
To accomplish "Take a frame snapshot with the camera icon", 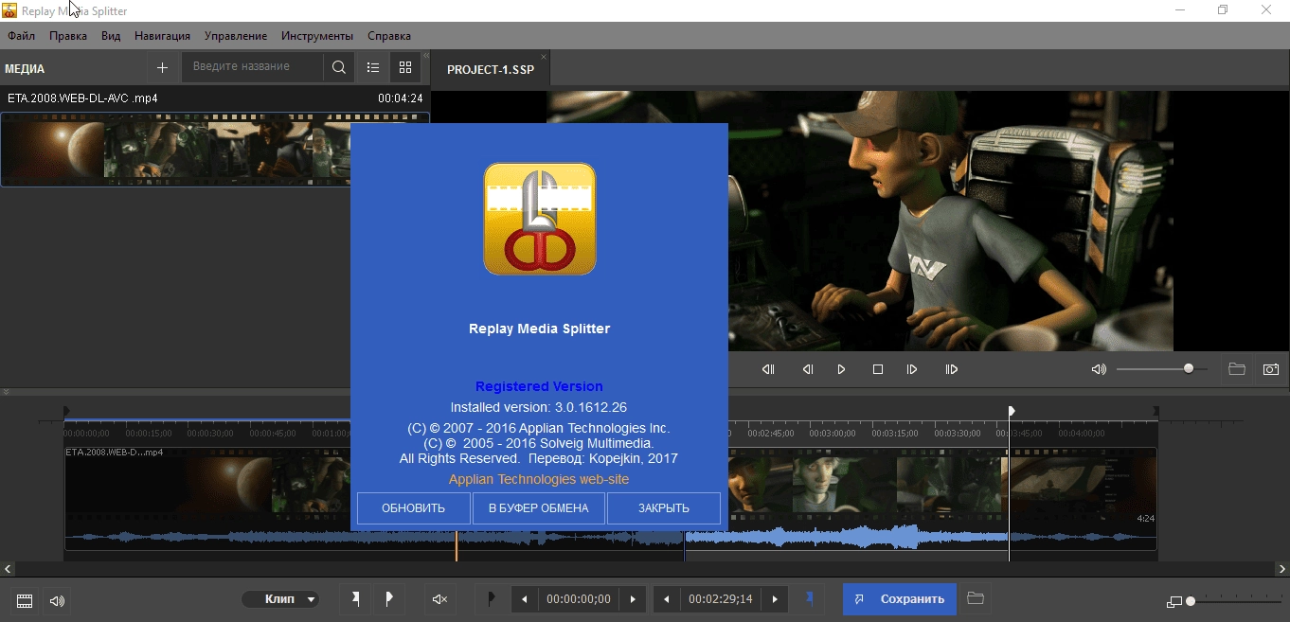I will 1271,369.
